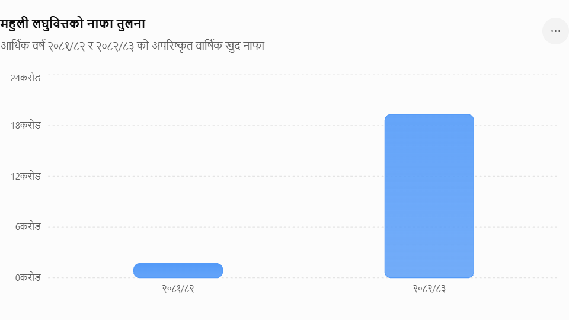This screenshot has height=320, width=569.
Task: Click the 0करोड y-axis label
Action: click(x=28, y=277)
